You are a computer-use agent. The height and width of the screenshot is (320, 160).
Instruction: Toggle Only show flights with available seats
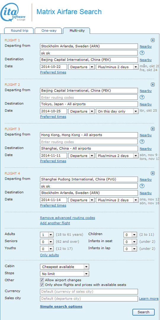[42, 285]
